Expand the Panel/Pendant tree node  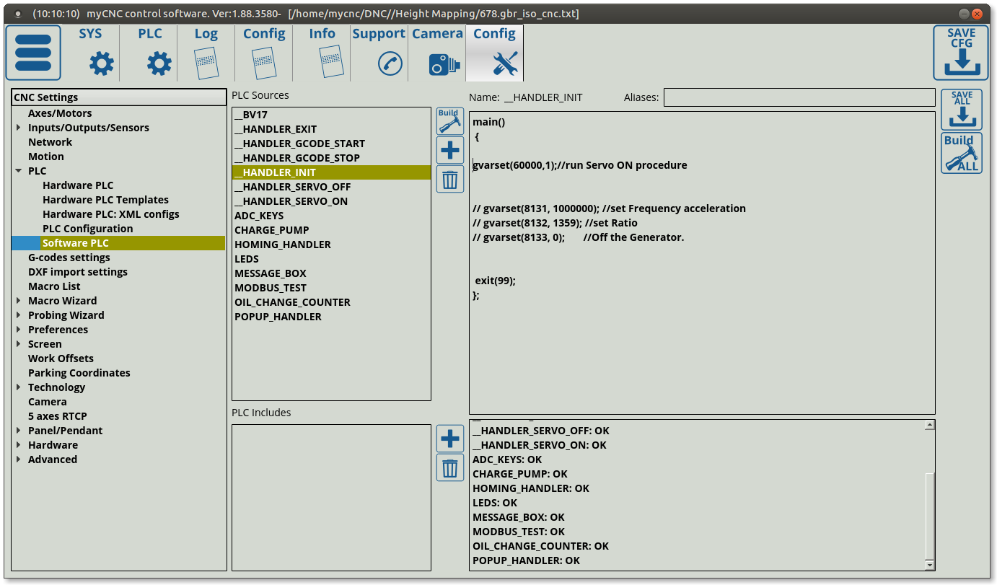[19, 431]
